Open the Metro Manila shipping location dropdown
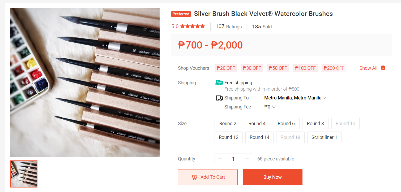 295,98
